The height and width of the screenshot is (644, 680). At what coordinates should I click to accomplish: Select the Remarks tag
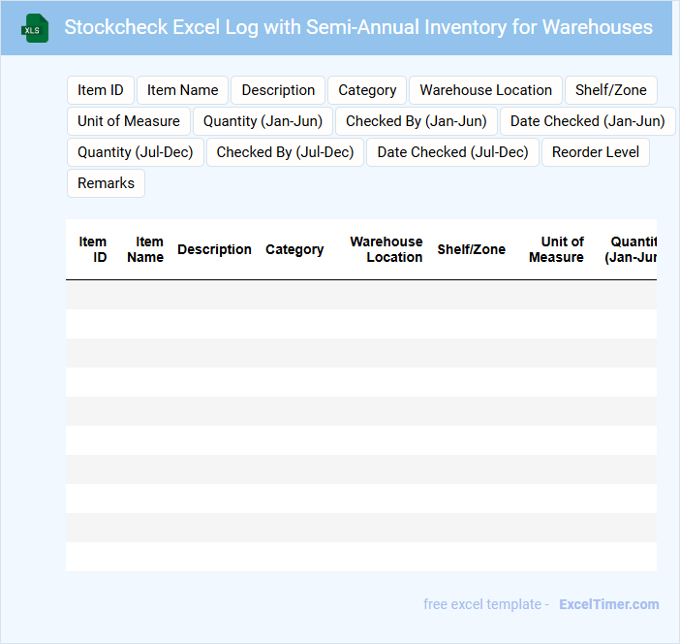tap(106, 183)
